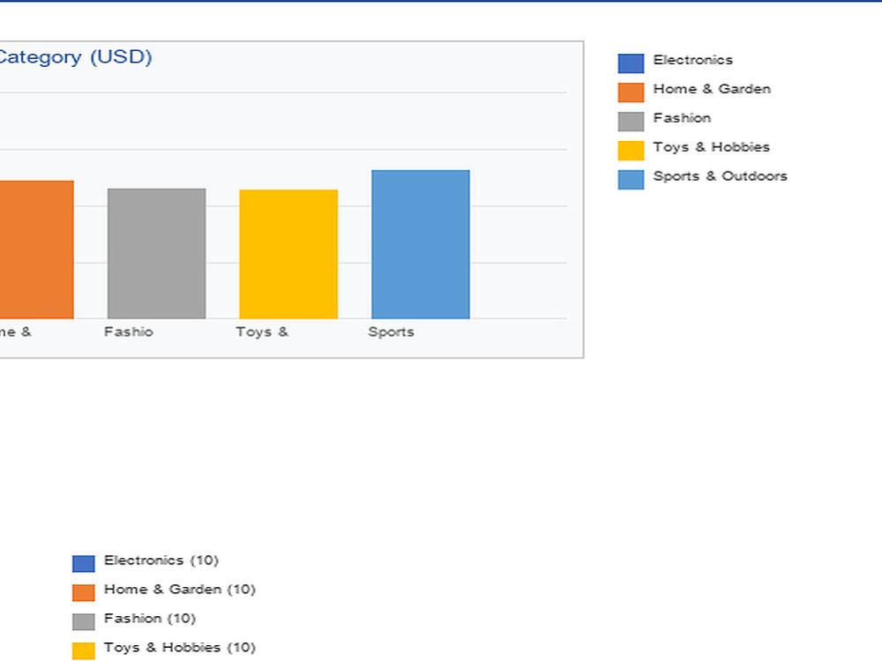Click the gray Fashion bar
Screen dimensions: 882x661
[156, 254]
